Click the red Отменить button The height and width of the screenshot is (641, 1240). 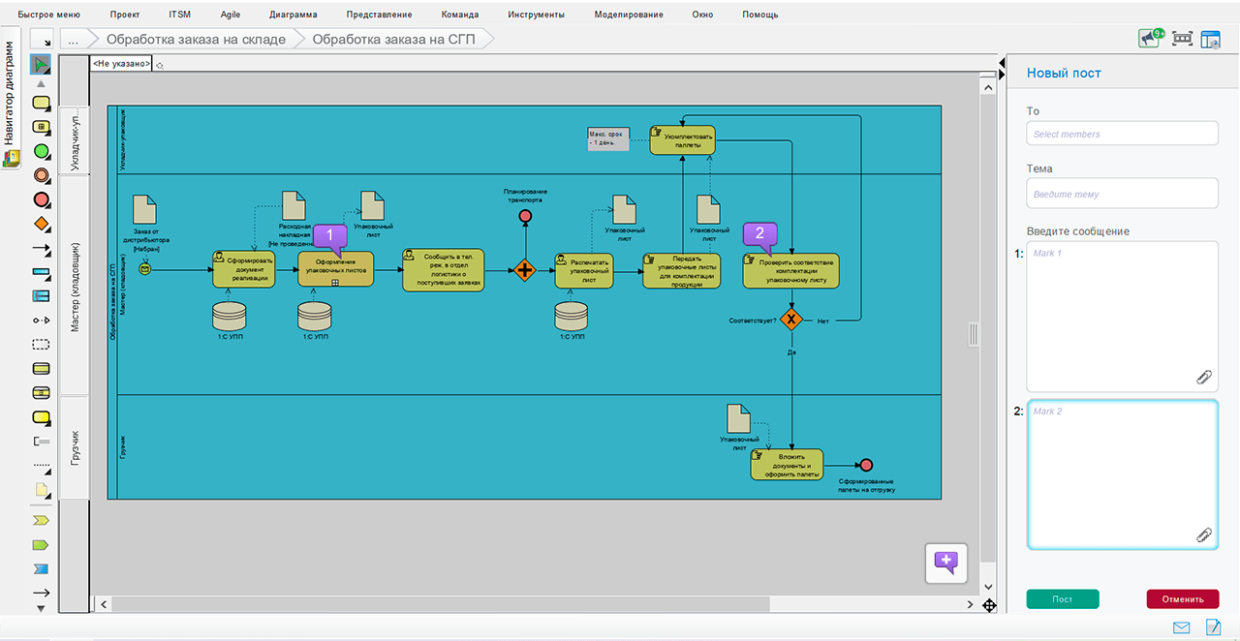pyautogui.click(x=1182, y=598)
